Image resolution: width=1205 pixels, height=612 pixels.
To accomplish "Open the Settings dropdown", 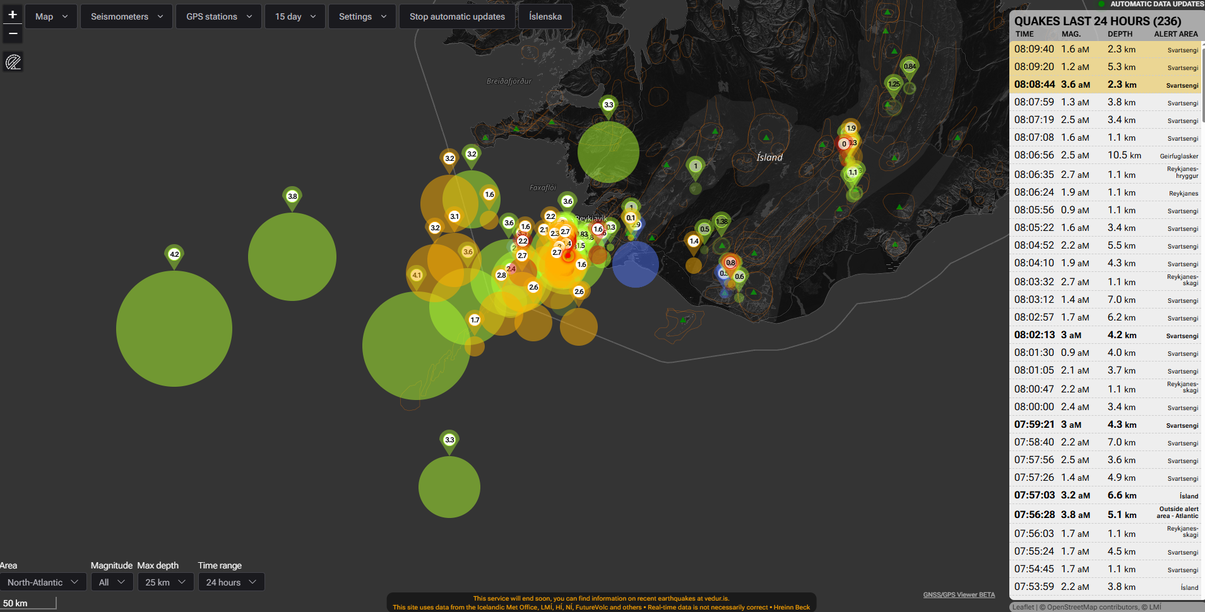I will (x=362, y=16).
